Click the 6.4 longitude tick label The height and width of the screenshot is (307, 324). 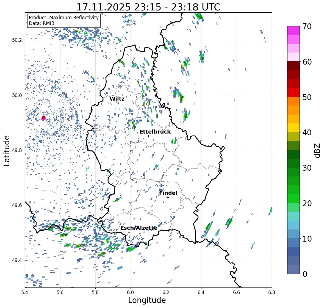[x=201, y=292]
